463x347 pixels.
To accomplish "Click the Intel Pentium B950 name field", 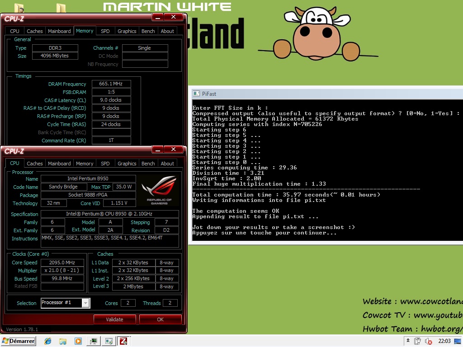I will [x=88, y=178].
